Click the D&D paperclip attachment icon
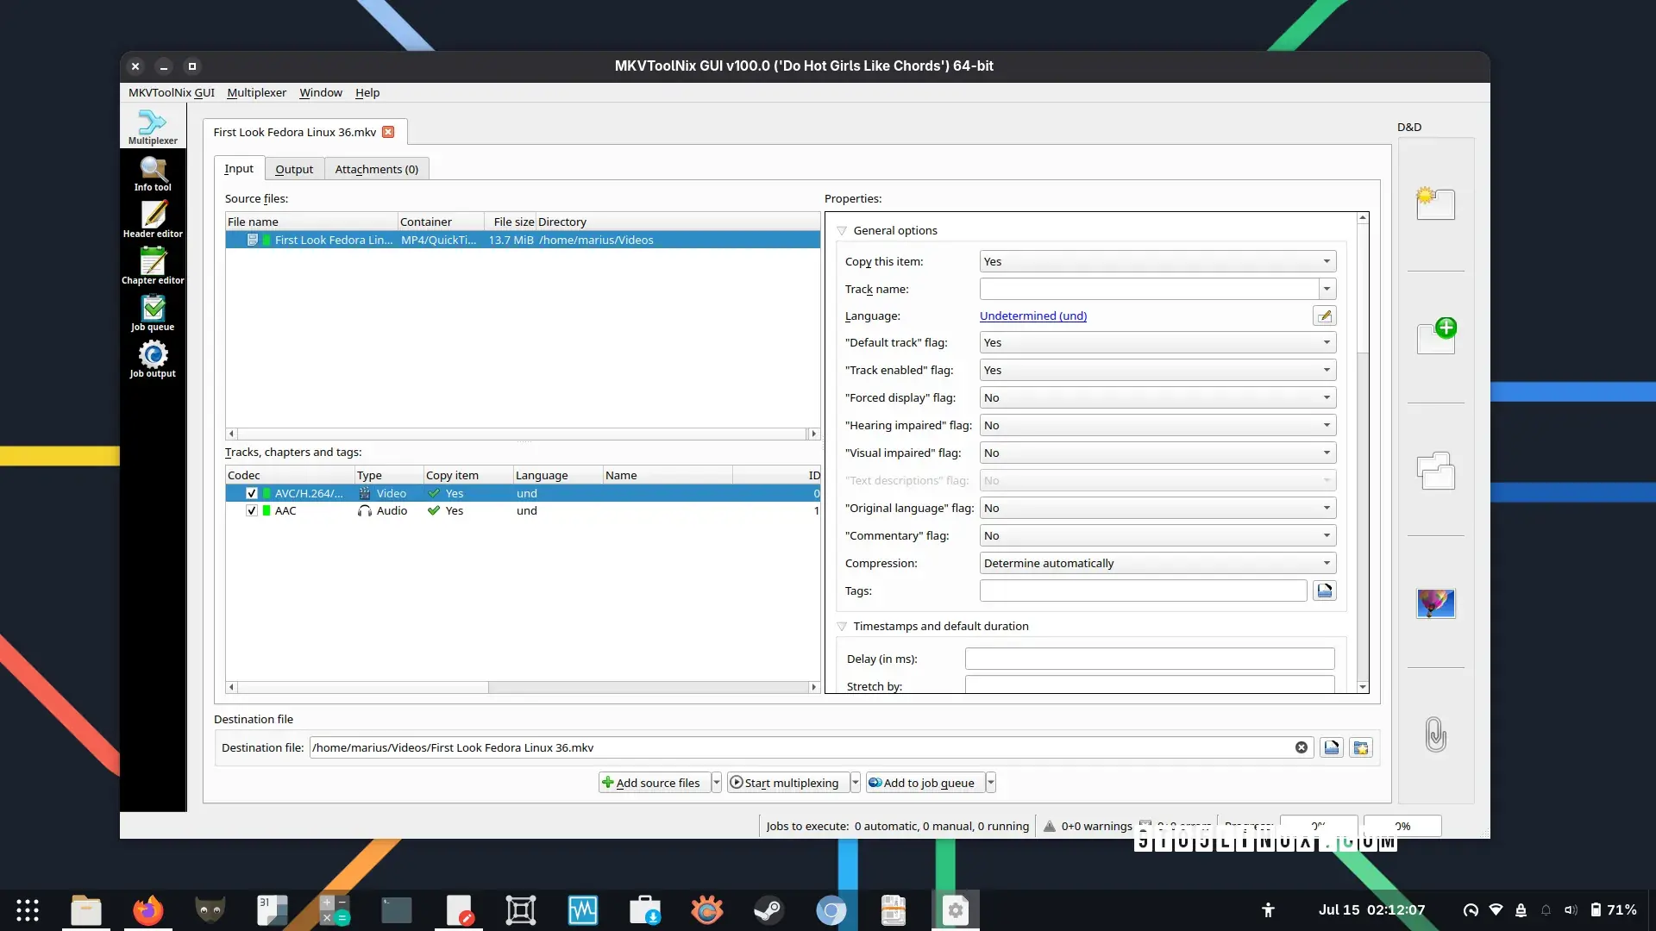 tap(1436, 734)
